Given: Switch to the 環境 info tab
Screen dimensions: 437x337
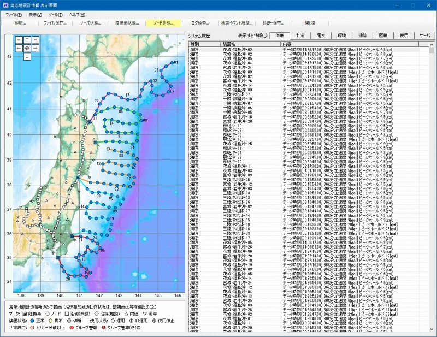Looking at the screenshot, I should [x=342, y=36].
